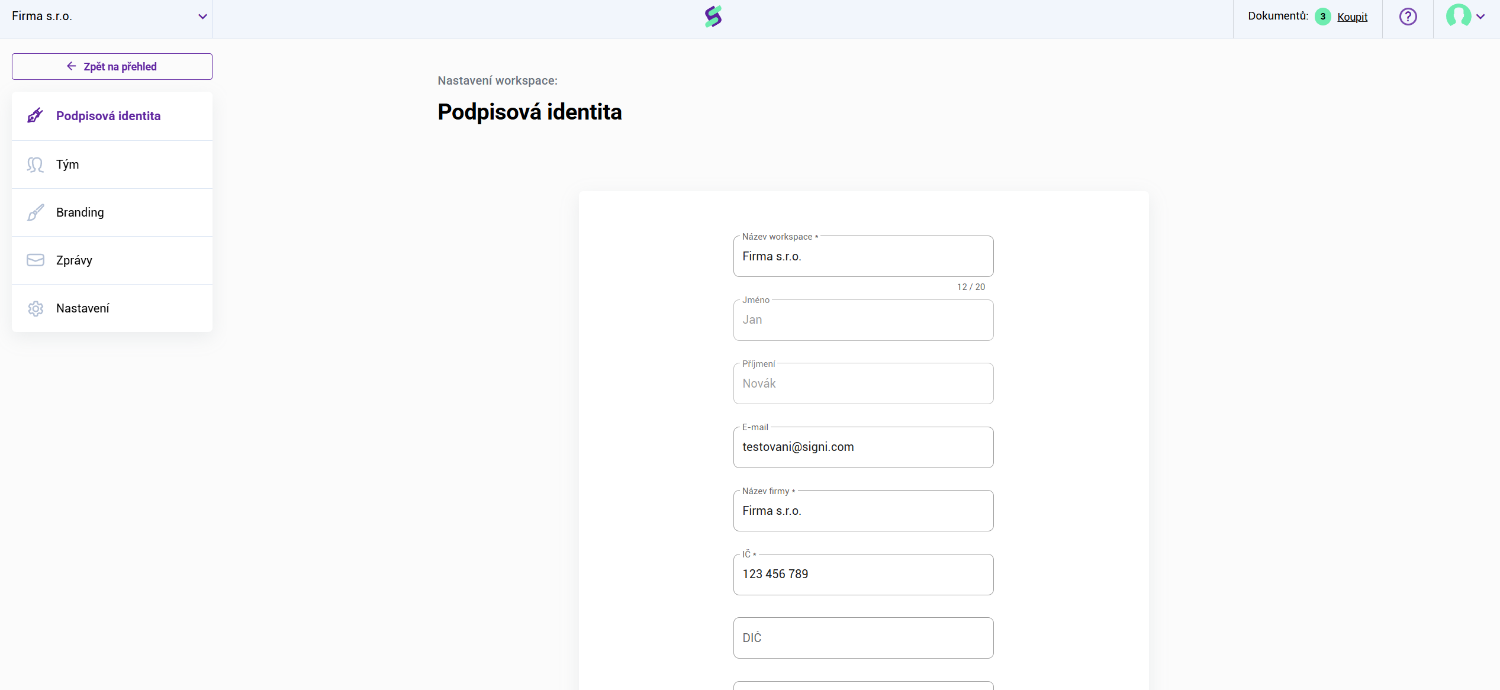Viewport: 1500px width, 690px height.
Task: Focus the Název workspace field
Action: [x=863, y=257]
